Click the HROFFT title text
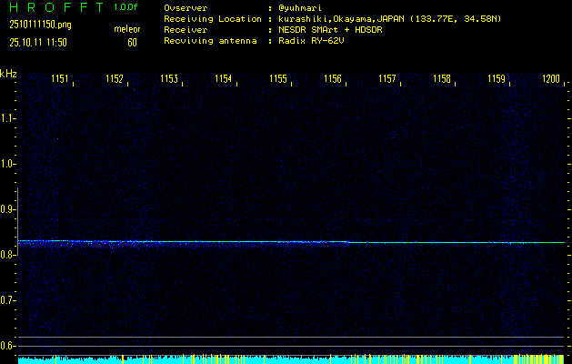This screenshot has height=364, width=572. (x=52, y=7)
